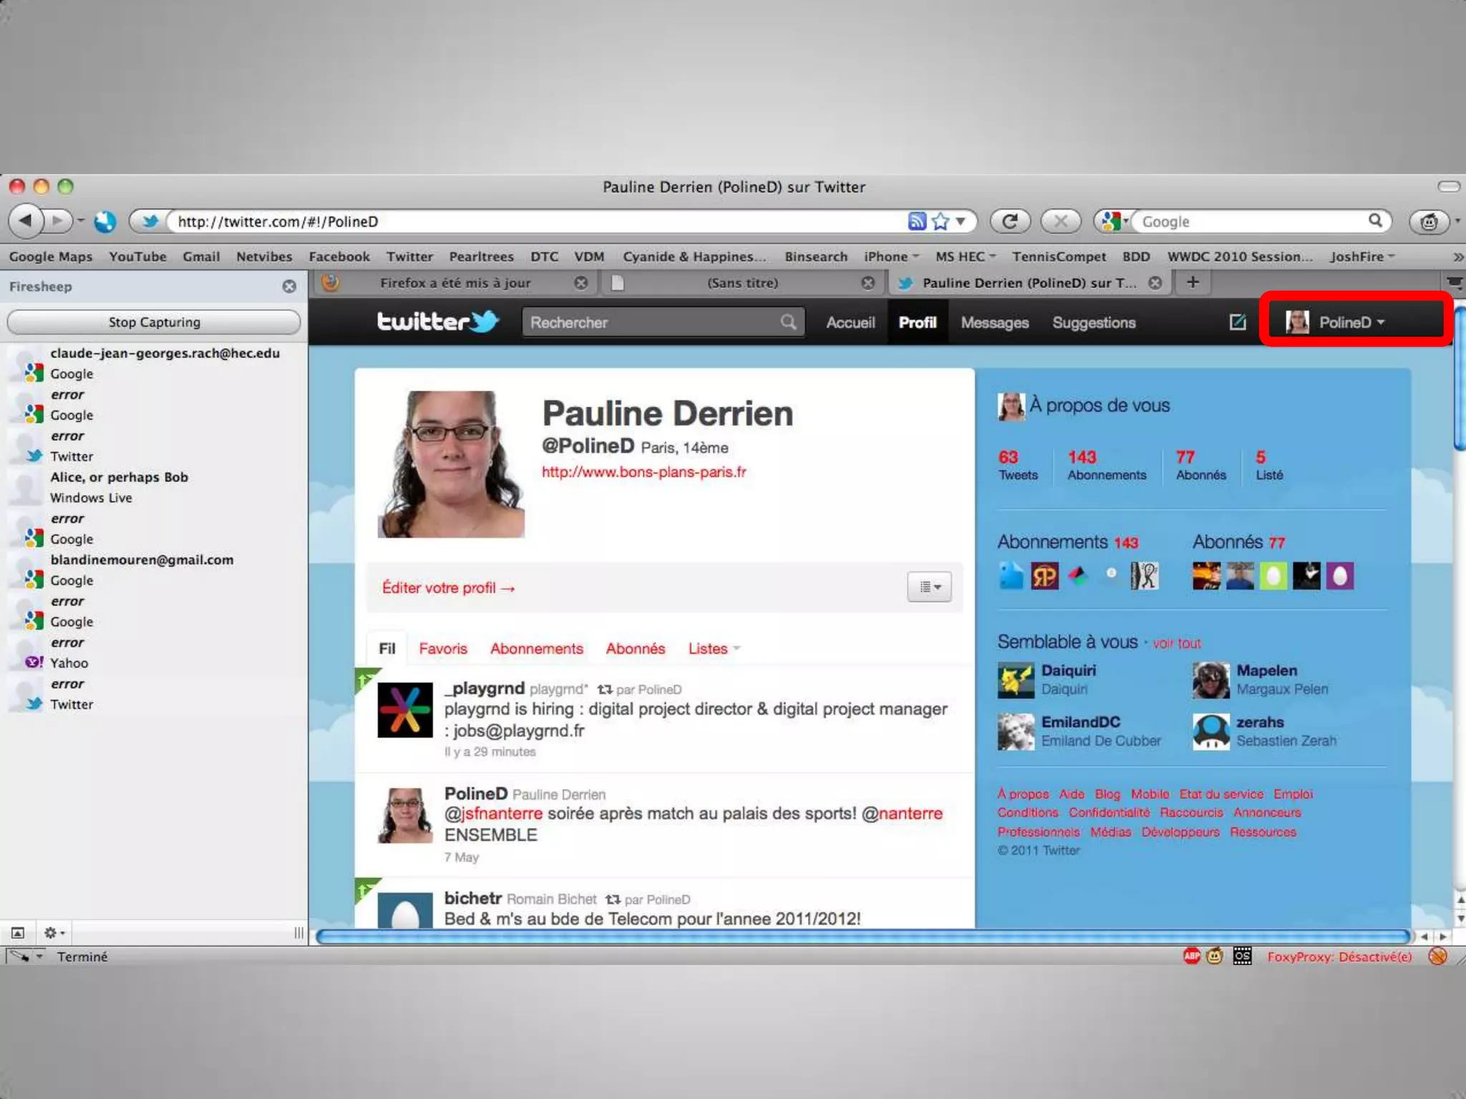Click the compose new tweet icon
The image size is (1466, 1099).
[1238, 322]
